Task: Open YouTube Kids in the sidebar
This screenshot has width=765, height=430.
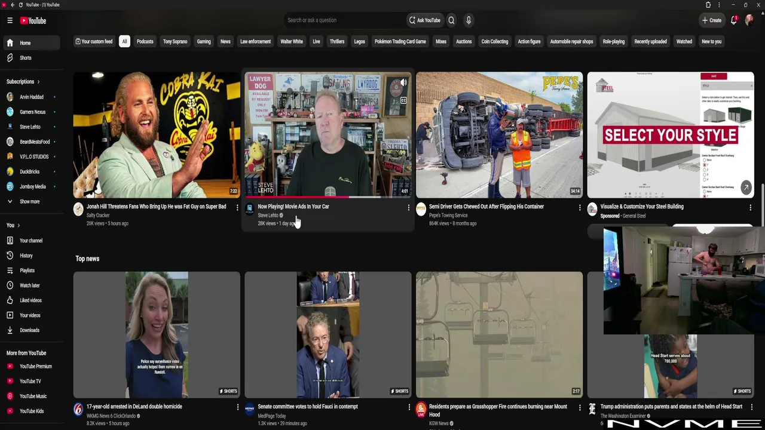Action: click(x=30, y=411)
